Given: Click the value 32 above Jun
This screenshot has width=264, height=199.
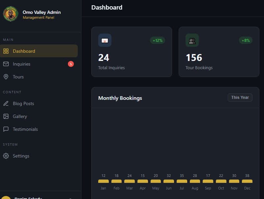Looking at the screenshot, I should click(169, 176).
